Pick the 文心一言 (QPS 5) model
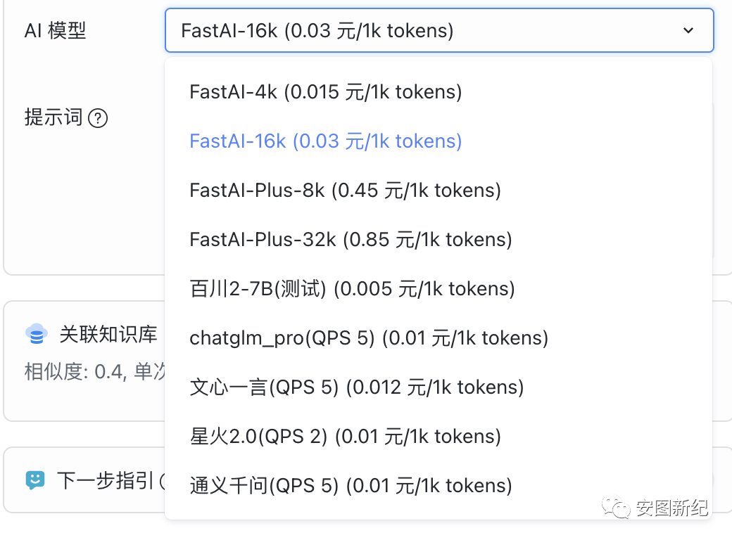Viewport: 732px width, 540px height. [357, 387]
